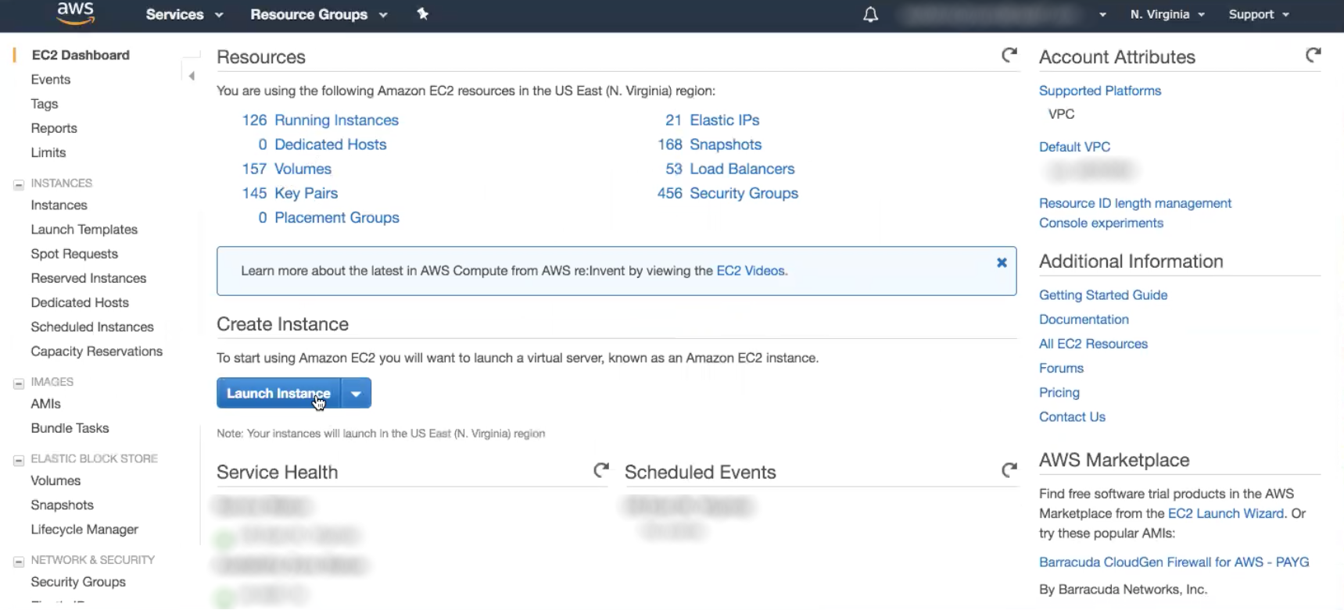Click the Launch Instance button
The height and width of the screenshot is (610, 1344).
coord(279,393)
